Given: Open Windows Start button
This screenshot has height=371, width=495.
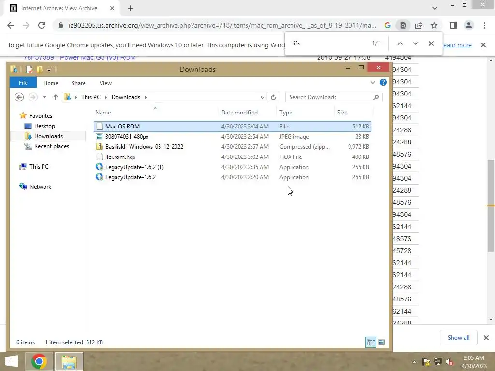Looking at the screenshot, I should [12, 361].
